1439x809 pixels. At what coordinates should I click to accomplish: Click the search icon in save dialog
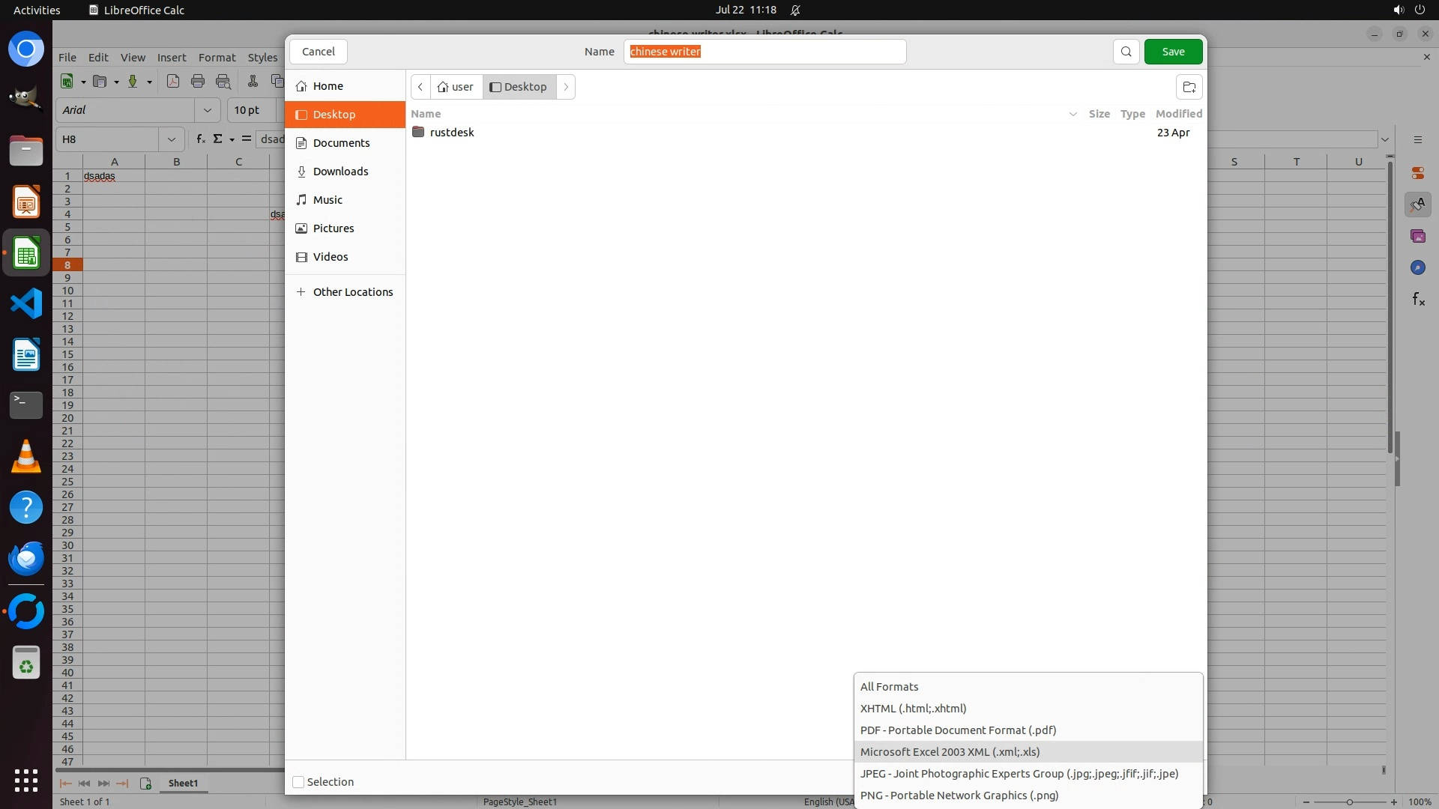1126,52
